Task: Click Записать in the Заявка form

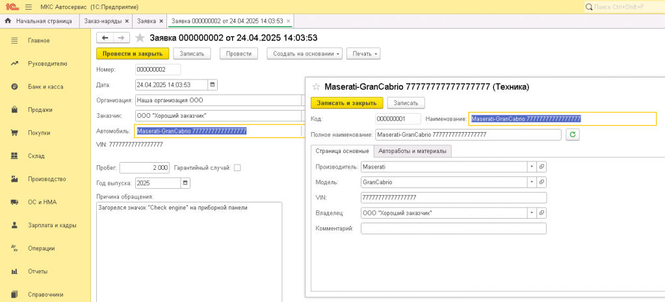Action: [192, 54]
